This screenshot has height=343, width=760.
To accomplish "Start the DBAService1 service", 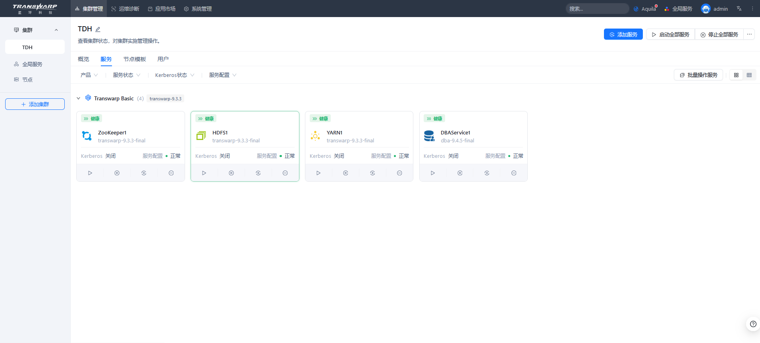I will (433, 173).
